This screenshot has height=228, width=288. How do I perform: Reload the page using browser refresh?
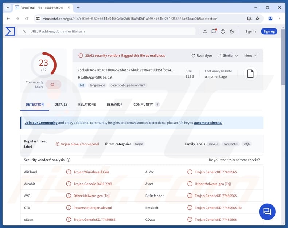pos(27,19)
